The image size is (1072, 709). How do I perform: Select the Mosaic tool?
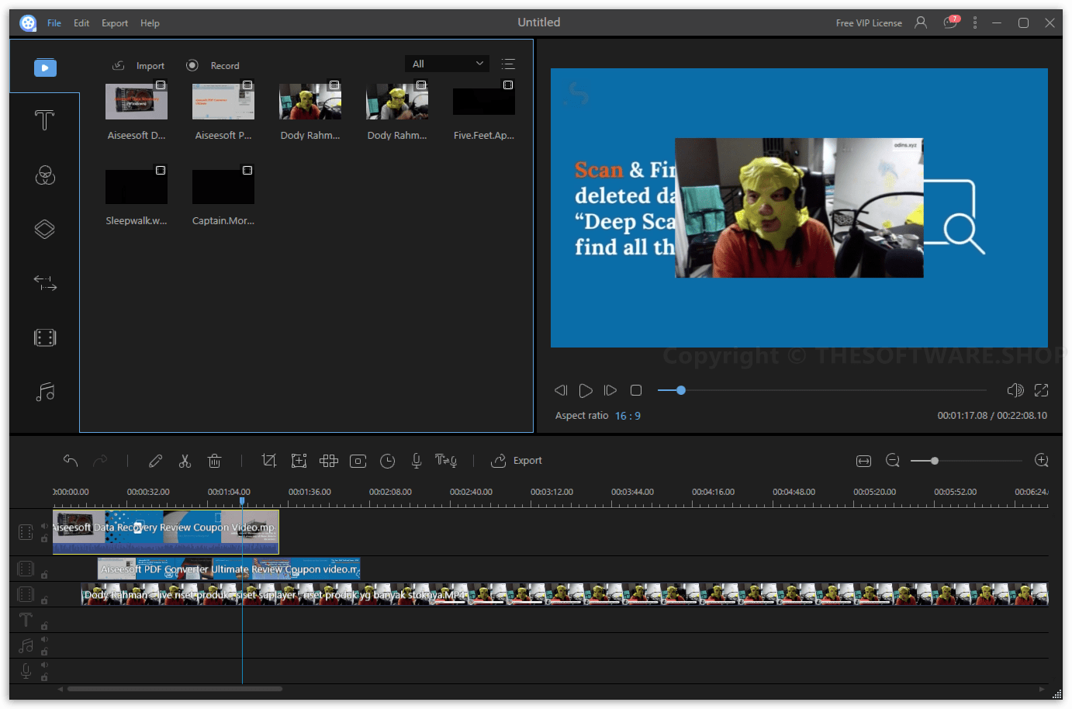pos(329,461)
